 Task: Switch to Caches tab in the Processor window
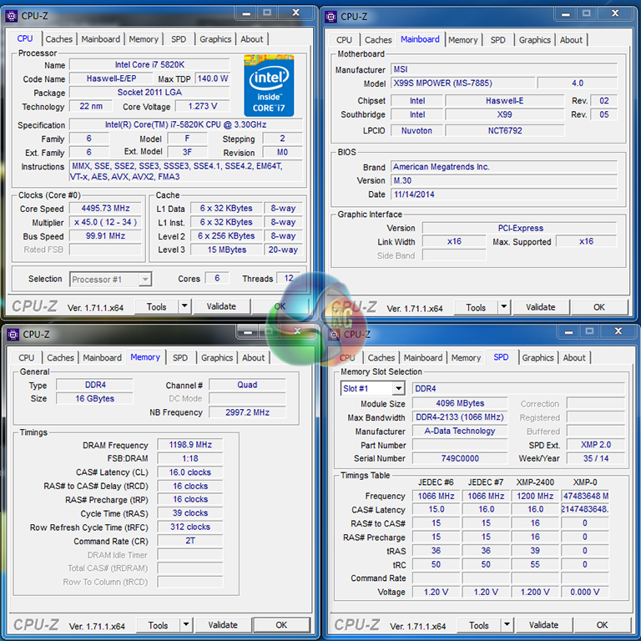[x=58, y=39]
